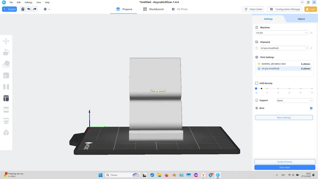Enable the Infill Density checkbox
Viewport: 318px width, 179px height.
click(257, 83)
